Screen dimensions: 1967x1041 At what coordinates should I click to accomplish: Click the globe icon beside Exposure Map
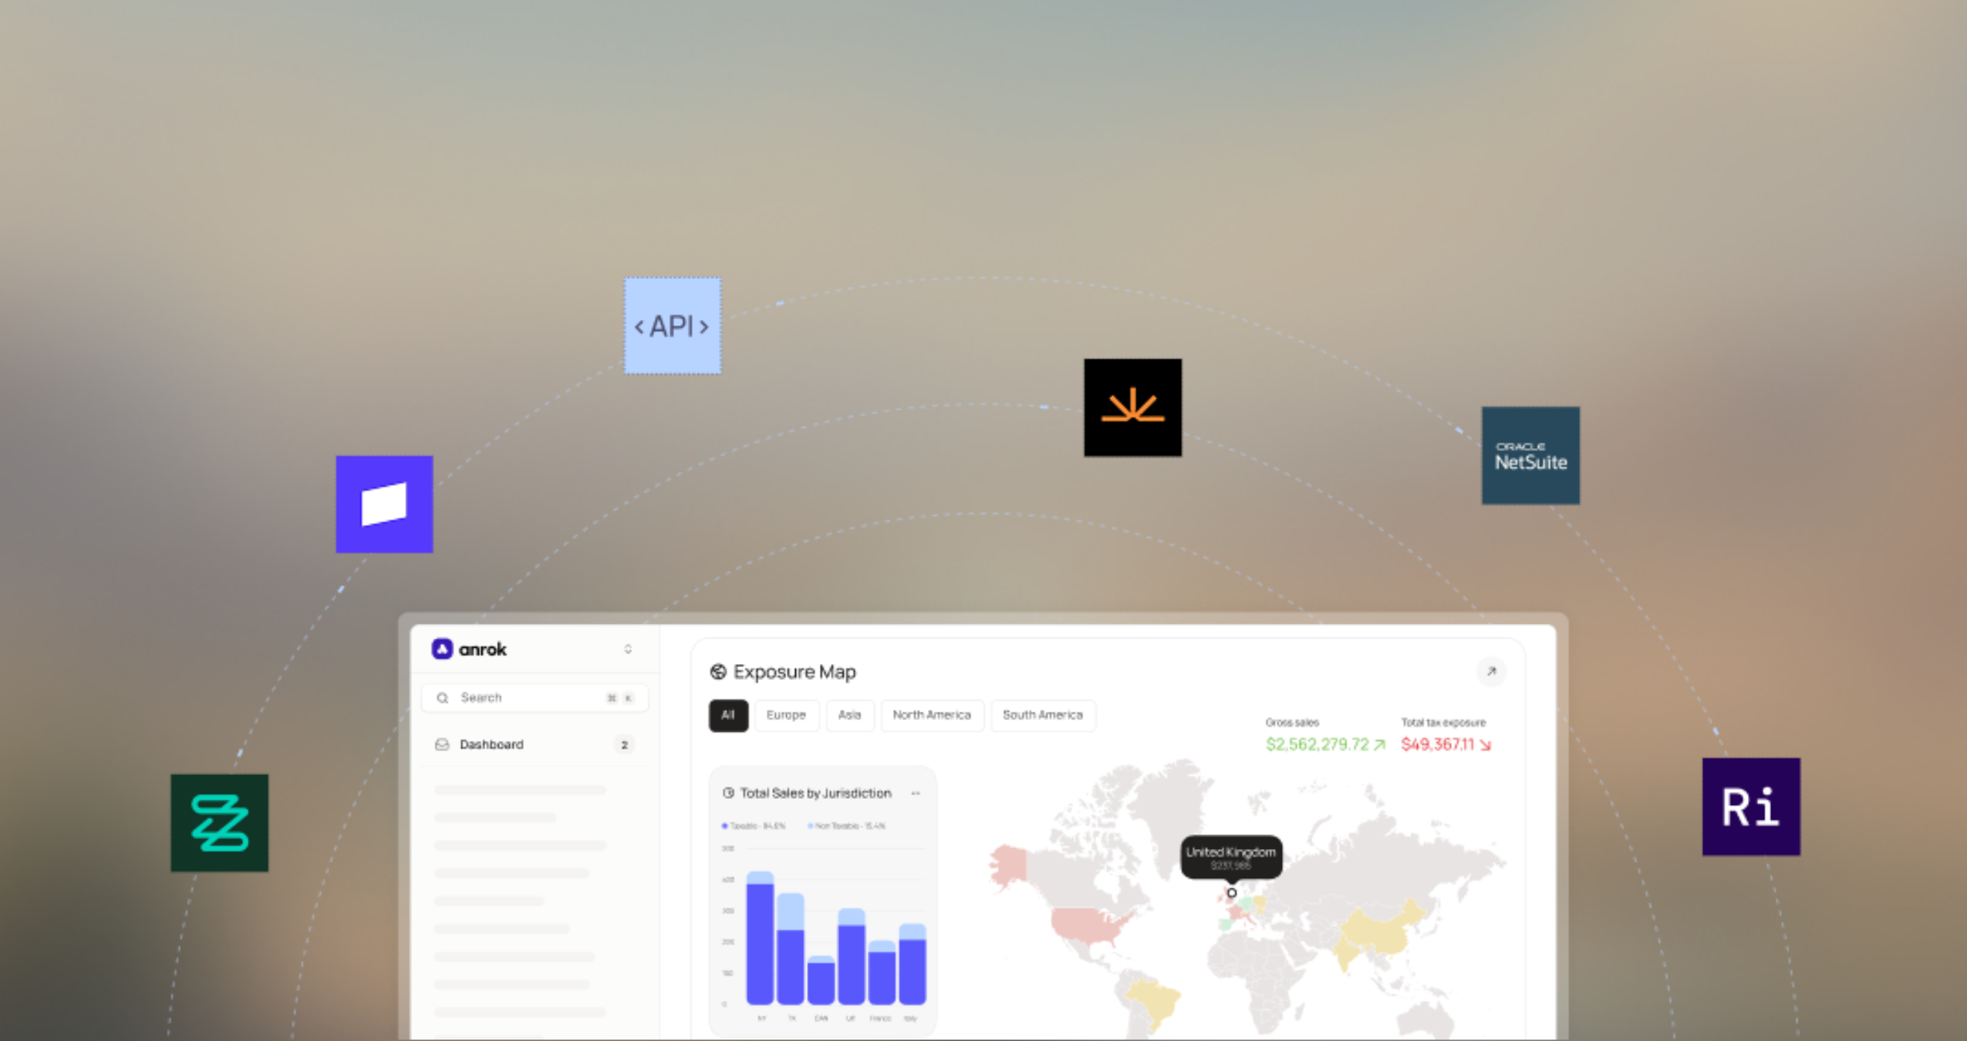[x=718, y=672]
